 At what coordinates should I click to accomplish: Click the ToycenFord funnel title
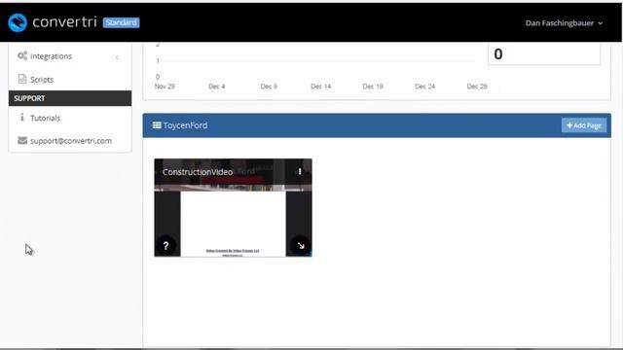(185, 125)
